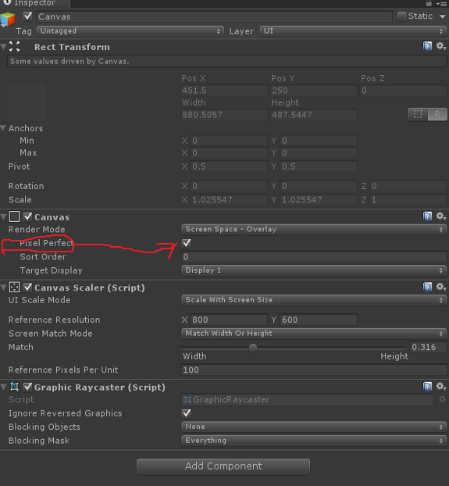Open Blocking Objects dropdown
Image resolution: width=449 pixels, height=486 pixels.
click(314, 427)
